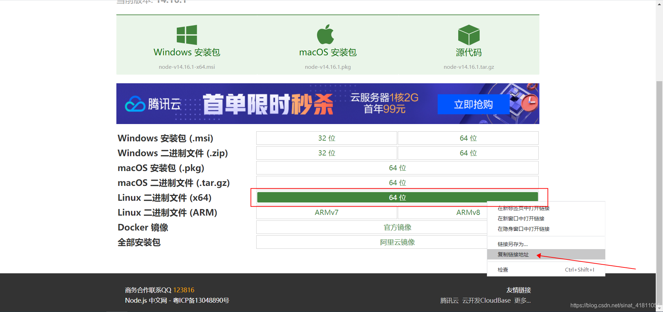The image size is (663, 312).
Task: Click Windows 安装包 (.msi) row label
Action: point(165,138)
